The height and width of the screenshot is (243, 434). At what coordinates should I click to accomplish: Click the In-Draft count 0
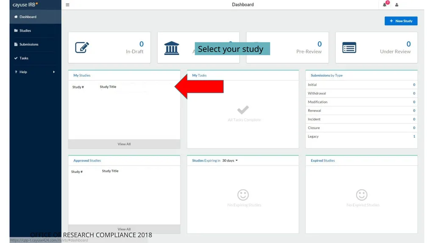142,44
